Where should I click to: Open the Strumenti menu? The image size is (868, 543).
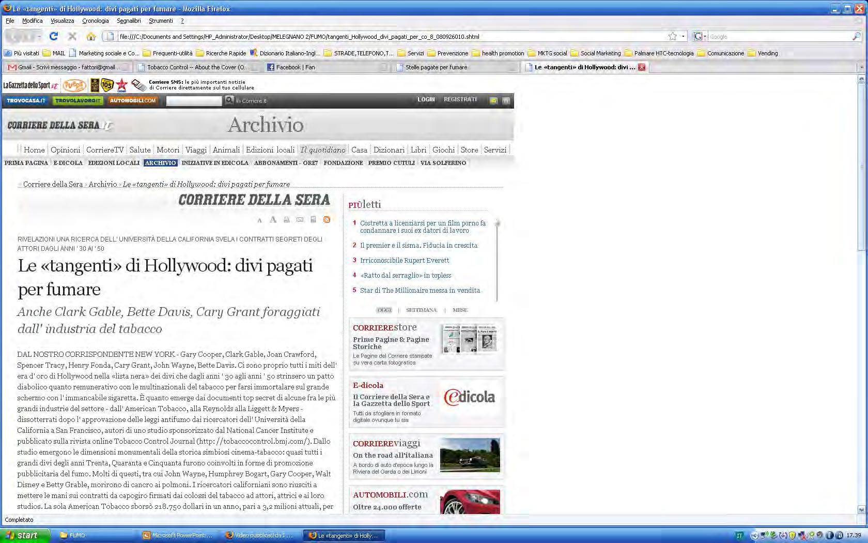tap(161, 21)
